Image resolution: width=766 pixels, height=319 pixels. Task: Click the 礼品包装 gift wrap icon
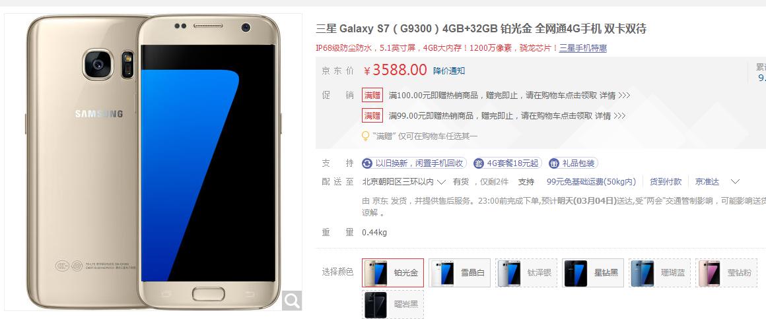coord(553,163)
